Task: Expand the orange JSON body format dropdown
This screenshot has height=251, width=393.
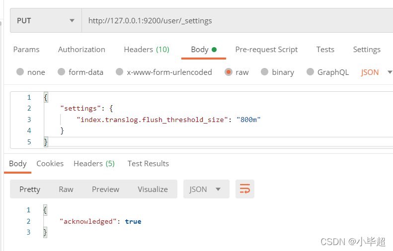Action: pos(376,72)
